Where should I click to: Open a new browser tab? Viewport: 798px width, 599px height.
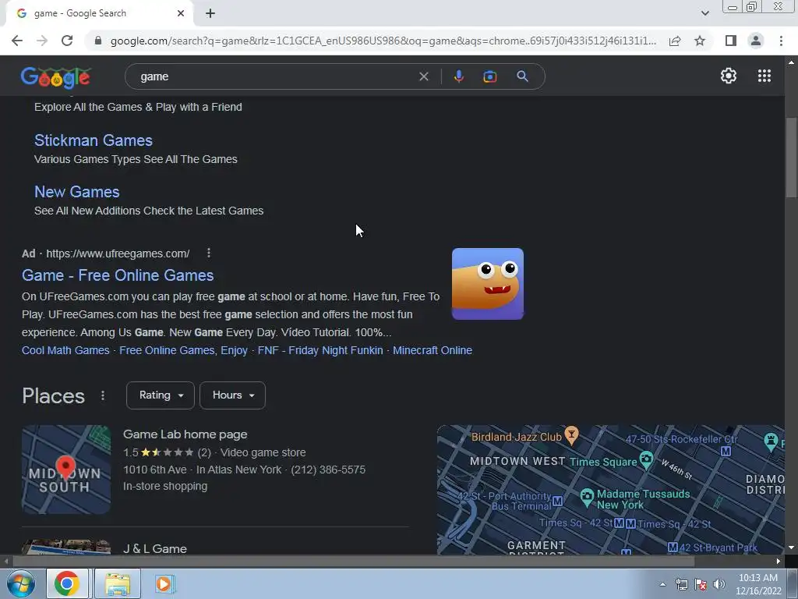pos(210,13)
